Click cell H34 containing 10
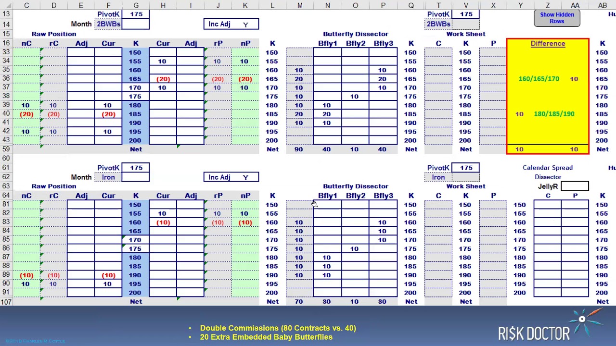The height and width of the screenshot is (346, 616). click(163, 62)
